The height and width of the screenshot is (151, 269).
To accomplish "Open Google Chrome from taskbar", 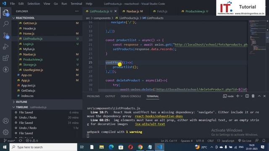I will 140,147.
